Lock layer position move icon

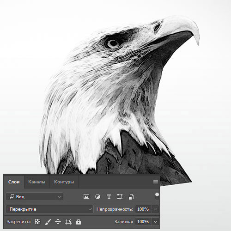(x=58, y=222)
